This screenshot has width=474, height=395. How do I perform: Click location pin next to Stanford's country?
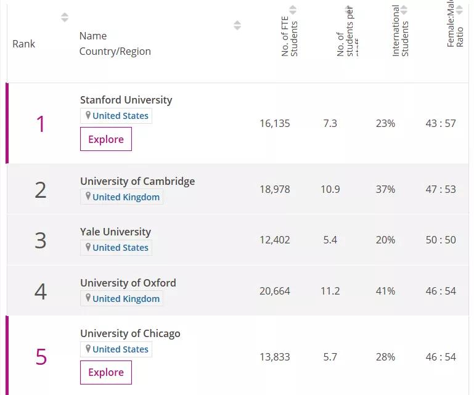pos(88,116)
